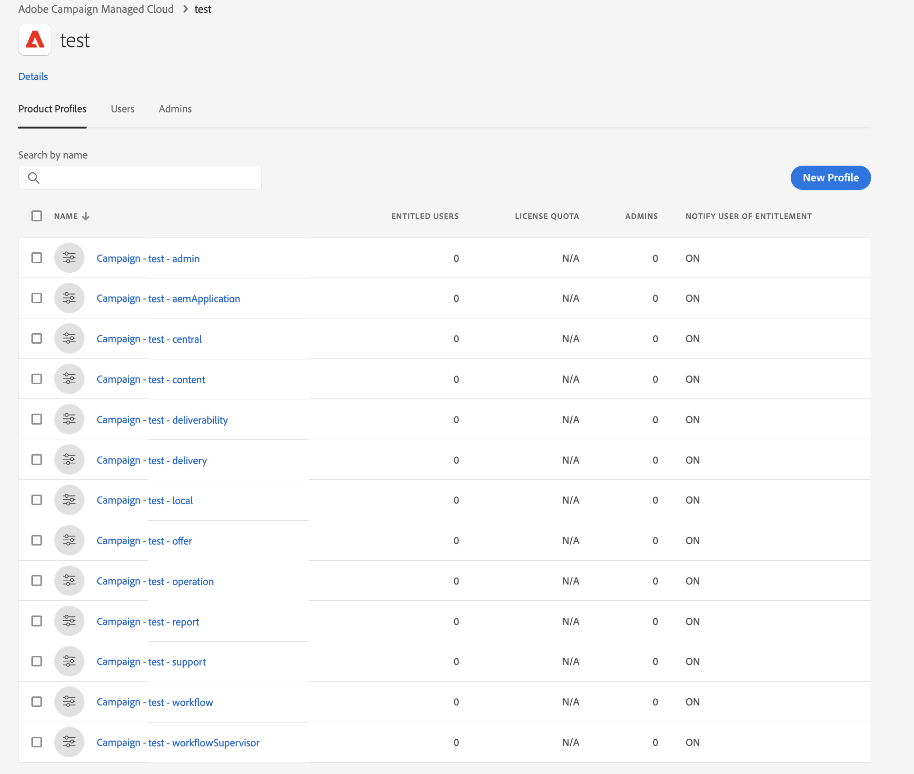Select the master checkbox at top of list
Image resolution: width=914 pixels, height=774 pixels.
coord(37,216)
